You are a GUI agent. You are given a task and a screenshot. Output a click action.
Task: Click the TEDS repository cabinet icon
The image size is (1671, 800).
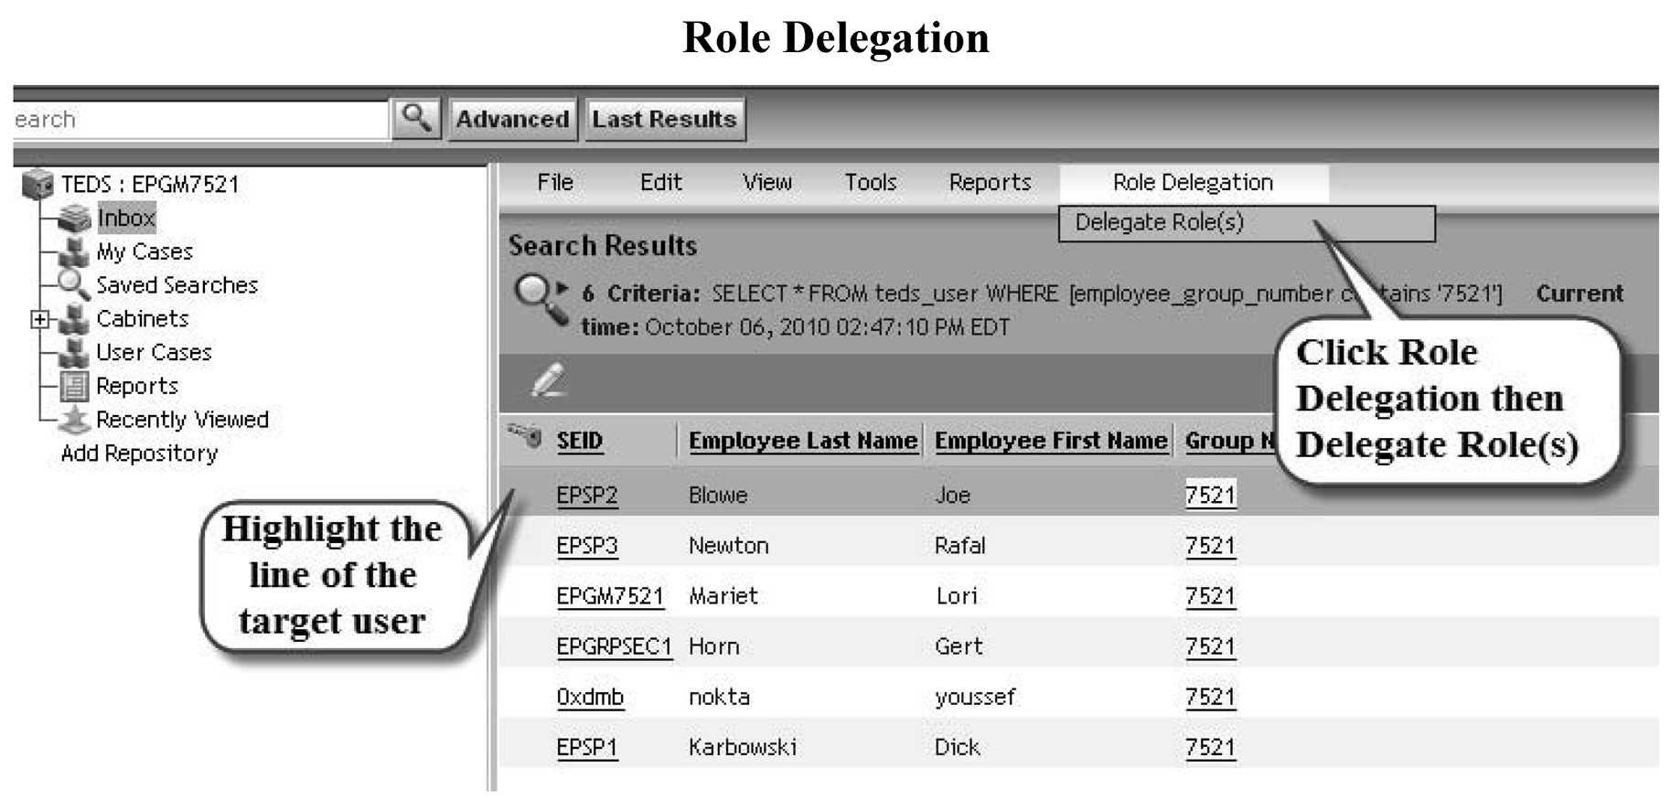coord(37,184)
